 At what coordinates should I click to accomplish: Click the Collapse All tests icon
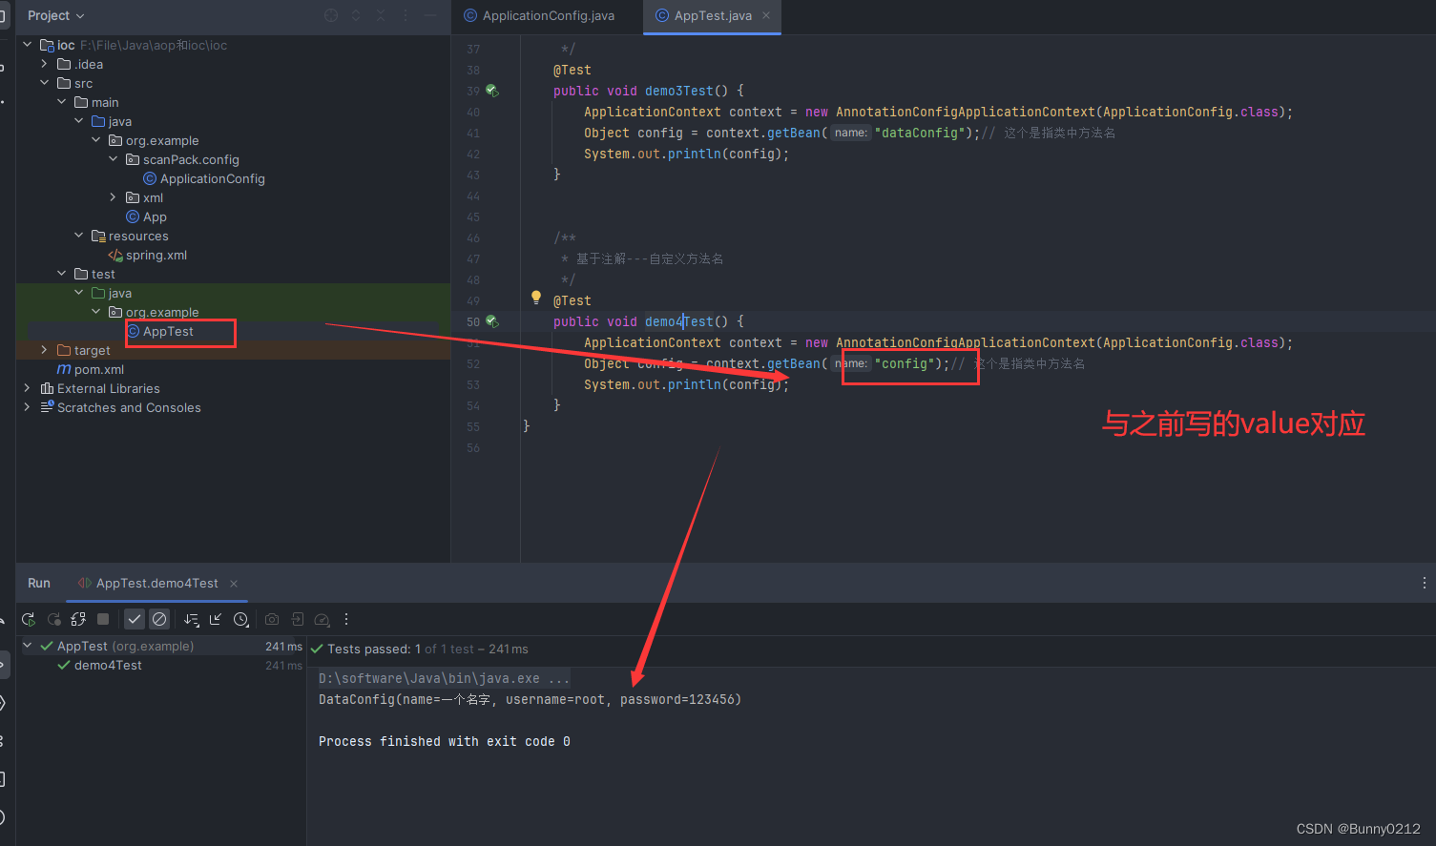click(216, 619)
